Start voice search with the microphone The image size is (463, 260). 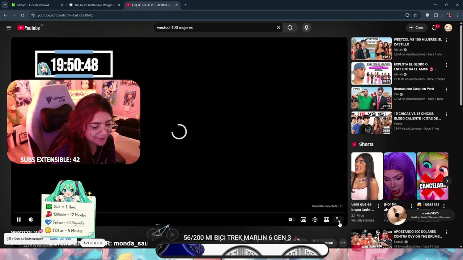click(306, 28)
